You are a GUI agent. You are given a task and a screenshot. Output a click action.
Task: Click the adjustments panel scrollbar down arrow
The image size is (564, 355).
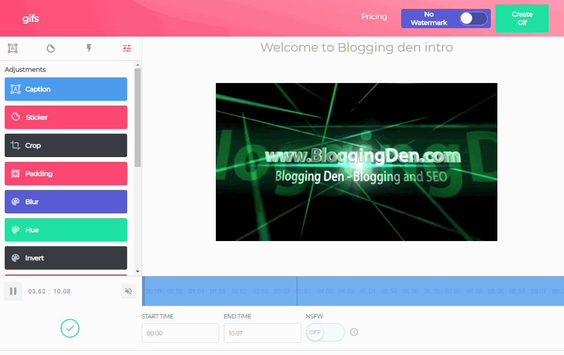click(x=137, y=272)
